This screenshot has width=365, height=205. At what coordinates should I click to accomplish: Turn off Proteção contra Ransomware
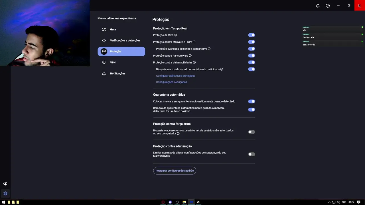[x=252, y=56]
